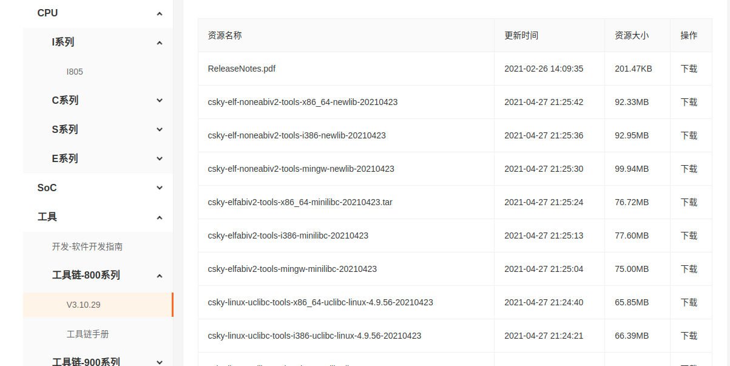The image size is (730, 366).
Task: Select csky-linux-uclibc-tools-i386 file name
Action: (x=314, y=336)
